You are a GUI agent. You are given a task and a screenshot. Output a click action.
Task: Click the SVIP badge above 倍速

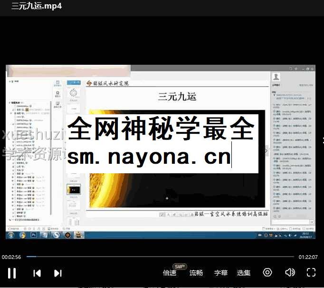pos(180,266)
